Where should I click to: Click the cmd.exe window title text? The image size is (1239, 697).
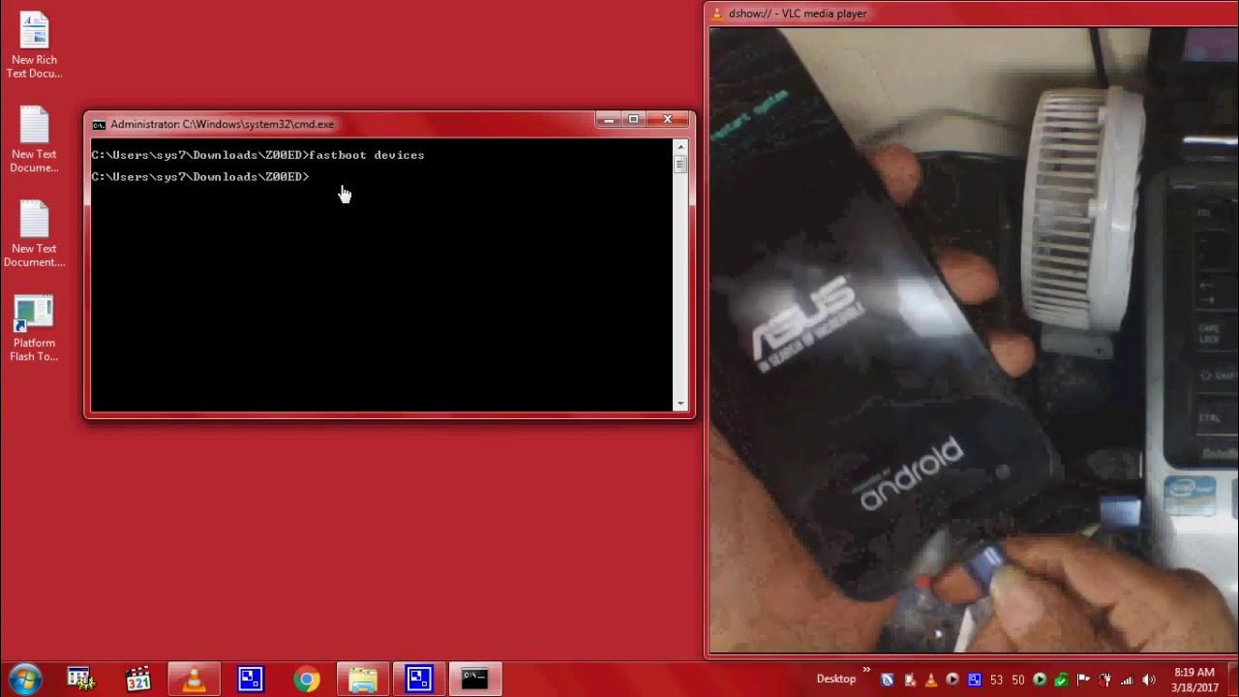[x=223, y=124]
